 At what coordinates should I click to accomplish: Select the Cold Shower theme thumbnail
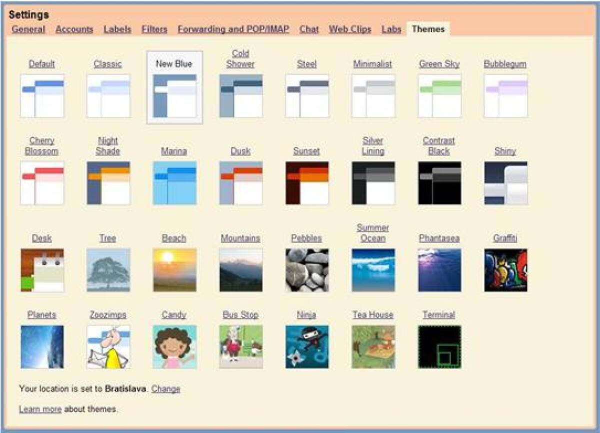(x=240, y=96)
